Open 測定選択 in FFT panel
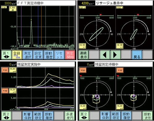The width and height of the screenshot is (154, 121). point(27,55)
